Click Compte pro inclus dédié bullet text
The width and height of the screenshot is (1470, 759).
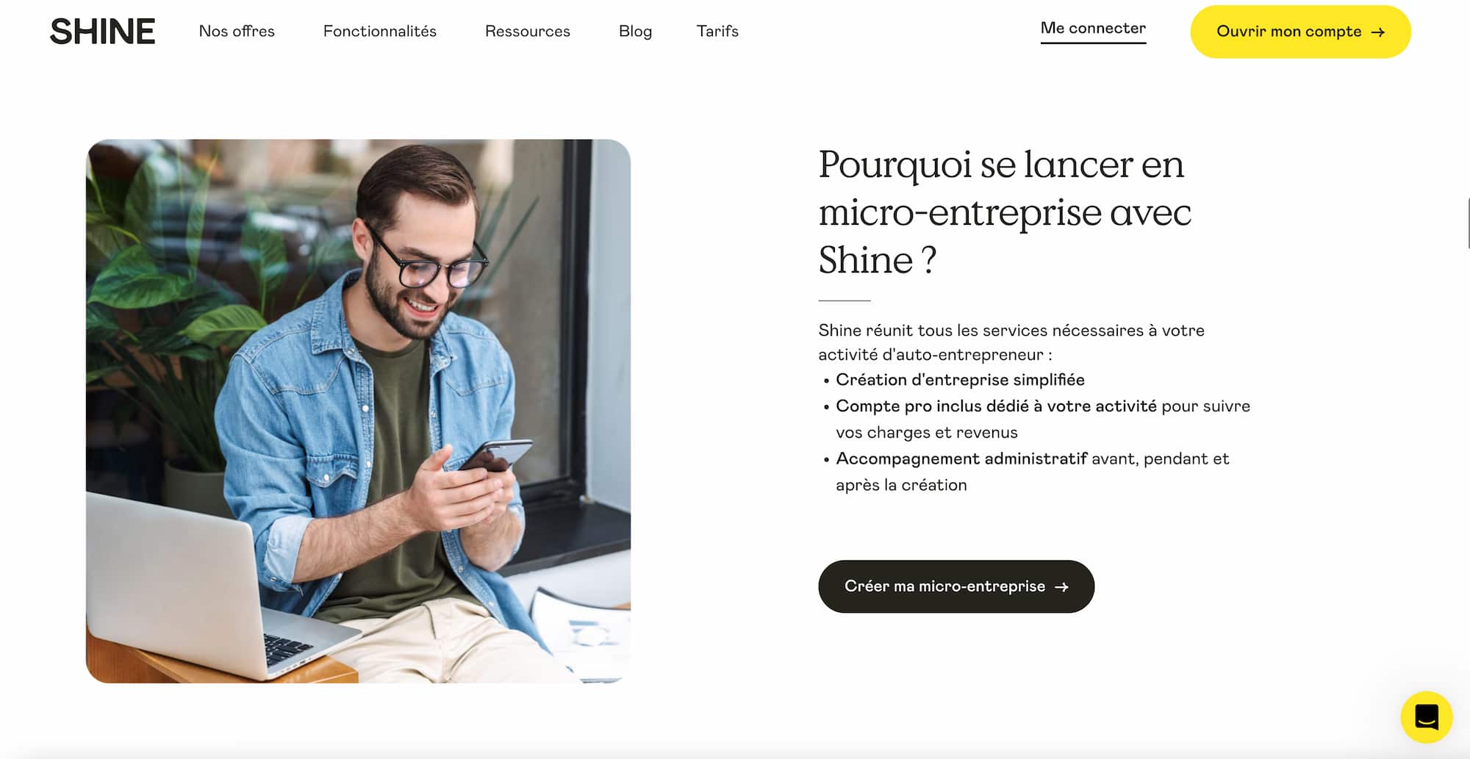click(1043, 419)
